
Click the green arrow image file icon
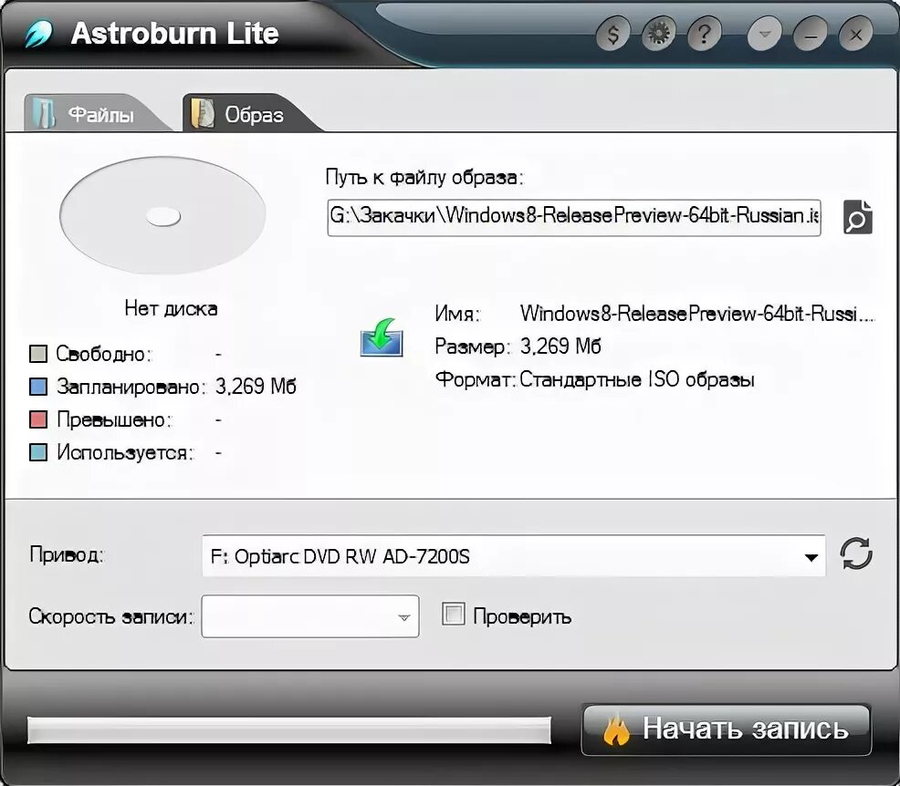pos(382,337)
